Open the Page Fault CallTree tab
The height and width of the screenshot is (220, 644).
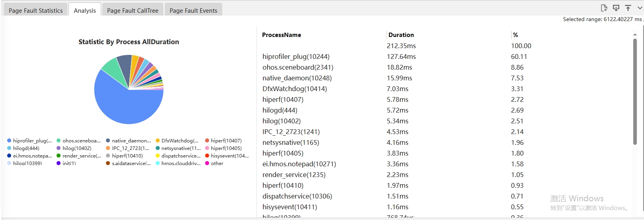point(133,10)
